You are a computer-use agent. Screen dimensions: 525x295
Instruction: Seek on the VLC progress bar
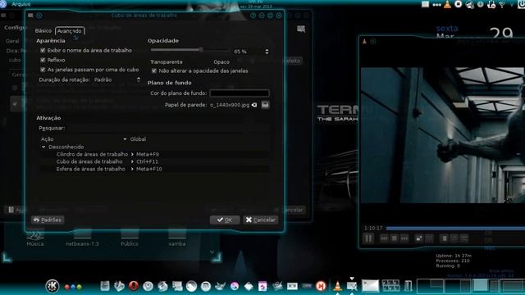(455, 228)
